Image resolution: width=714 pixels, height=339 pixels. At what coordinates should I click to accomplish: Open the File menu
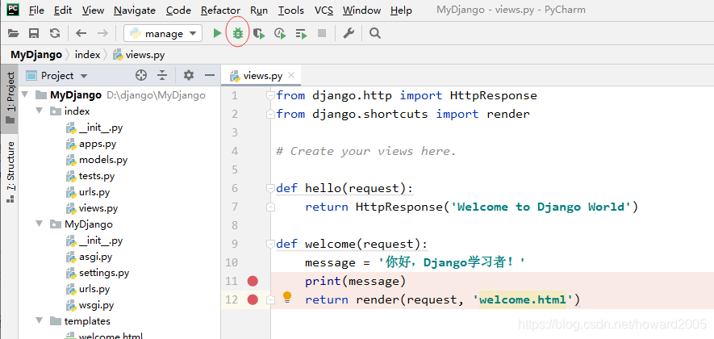[36, 10]
